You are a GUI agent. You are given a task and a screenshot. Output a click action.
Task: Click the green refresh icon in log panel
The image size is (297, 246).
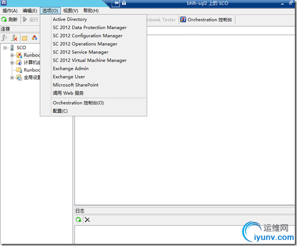78,220
